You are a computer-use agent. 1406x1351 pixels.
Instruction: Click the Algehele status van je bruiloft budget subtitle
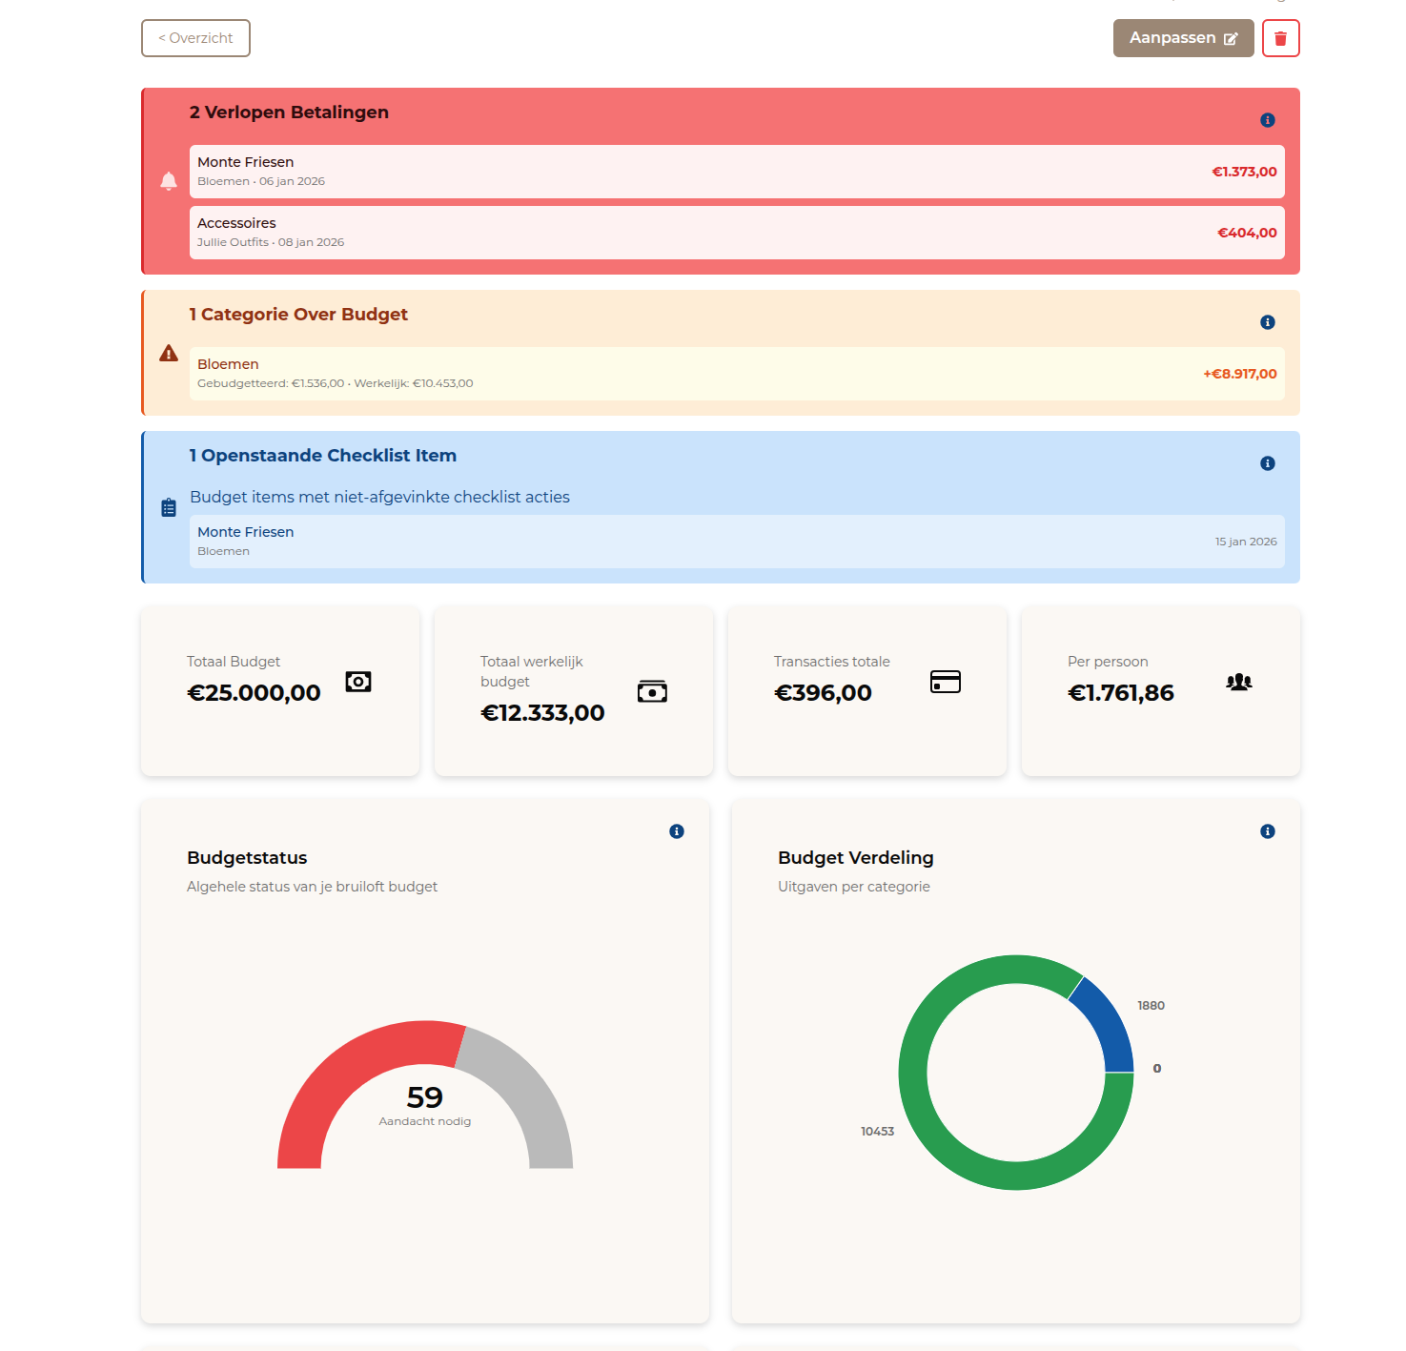pyautogui.click(x=313, y=887)
